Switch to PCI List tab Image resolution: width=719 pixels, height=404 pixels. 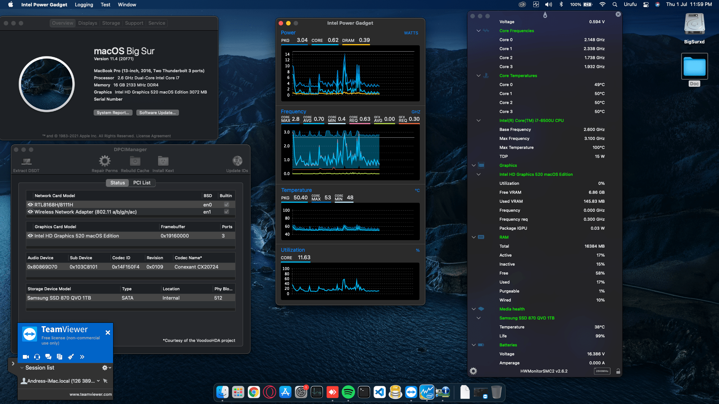[142, 183]
